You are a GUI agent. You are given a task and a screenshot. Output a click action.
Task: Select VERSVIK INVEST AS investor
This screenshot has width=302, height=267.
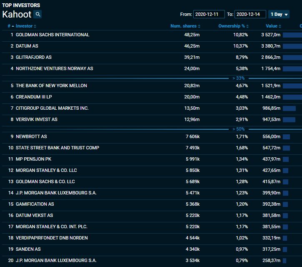(x=37, y=119)
